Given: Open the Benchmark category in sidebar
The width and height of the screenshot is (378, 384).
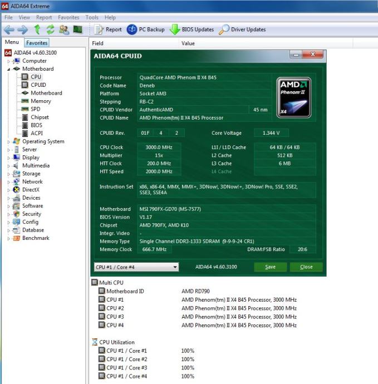Looking at the screenshot, I should click(x=36, y=238).
